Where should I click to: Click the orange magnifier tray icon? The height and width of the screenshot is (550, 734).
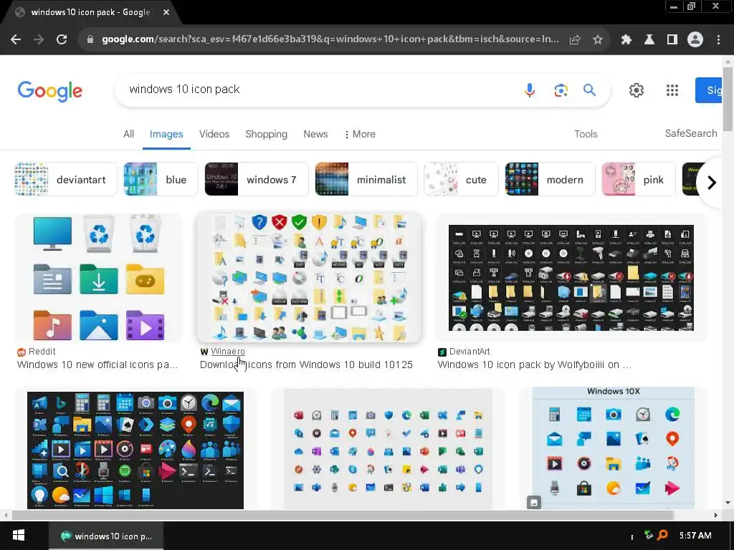pyautogui.click(x=662, y=535)
